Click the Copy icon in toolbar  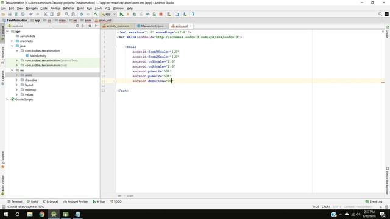pyautogui.click(x=52, y=14)
